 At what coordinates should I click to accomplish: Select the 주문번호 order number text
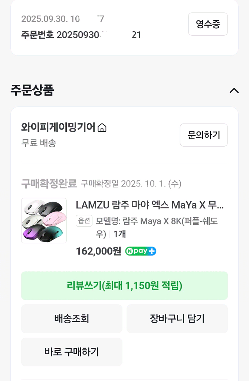tap(81, 35)
